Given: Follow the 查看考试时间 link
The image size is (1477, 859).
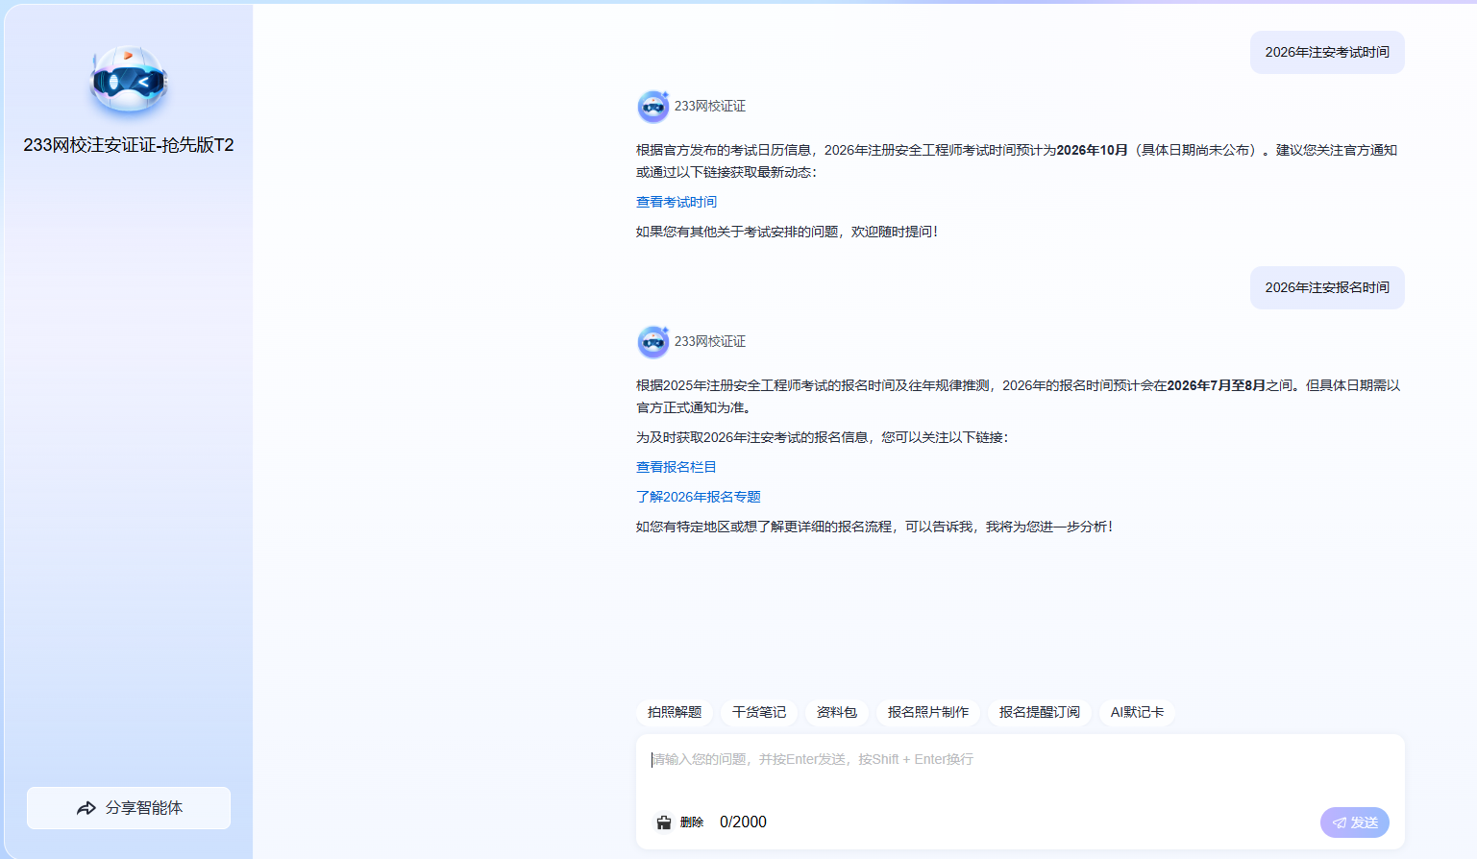Looking at the screenshot, I should (x=677, y=202).
